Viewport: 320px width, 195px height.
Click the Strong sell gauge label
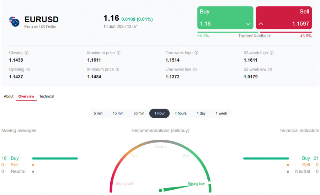click(124, 184)
